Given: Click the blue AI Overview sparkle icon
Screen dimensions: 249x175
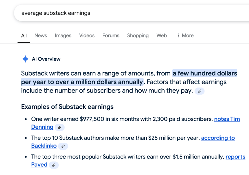Looking at the screenshot, I should (25, 59).
